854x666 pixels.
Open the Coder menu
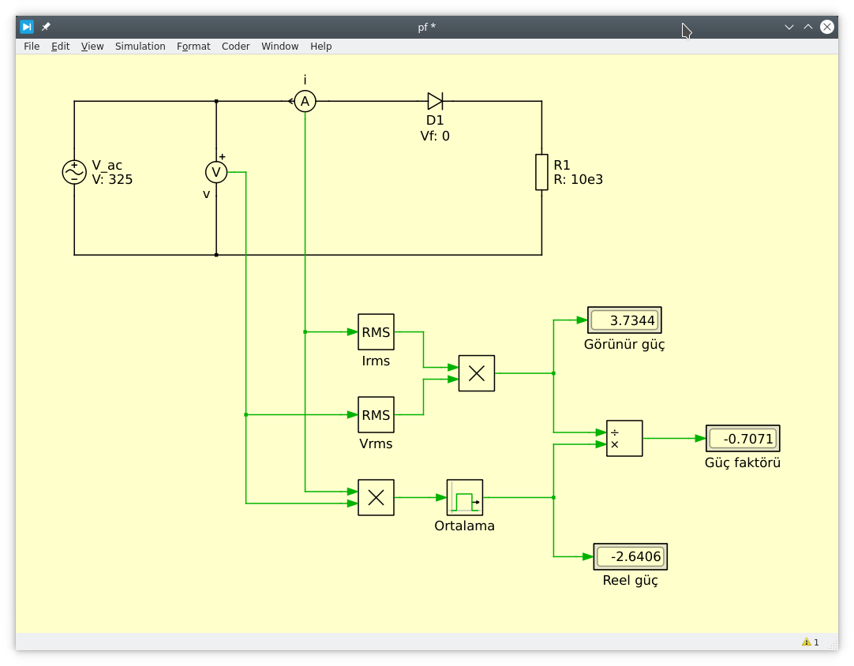click(x=235, y=47)
